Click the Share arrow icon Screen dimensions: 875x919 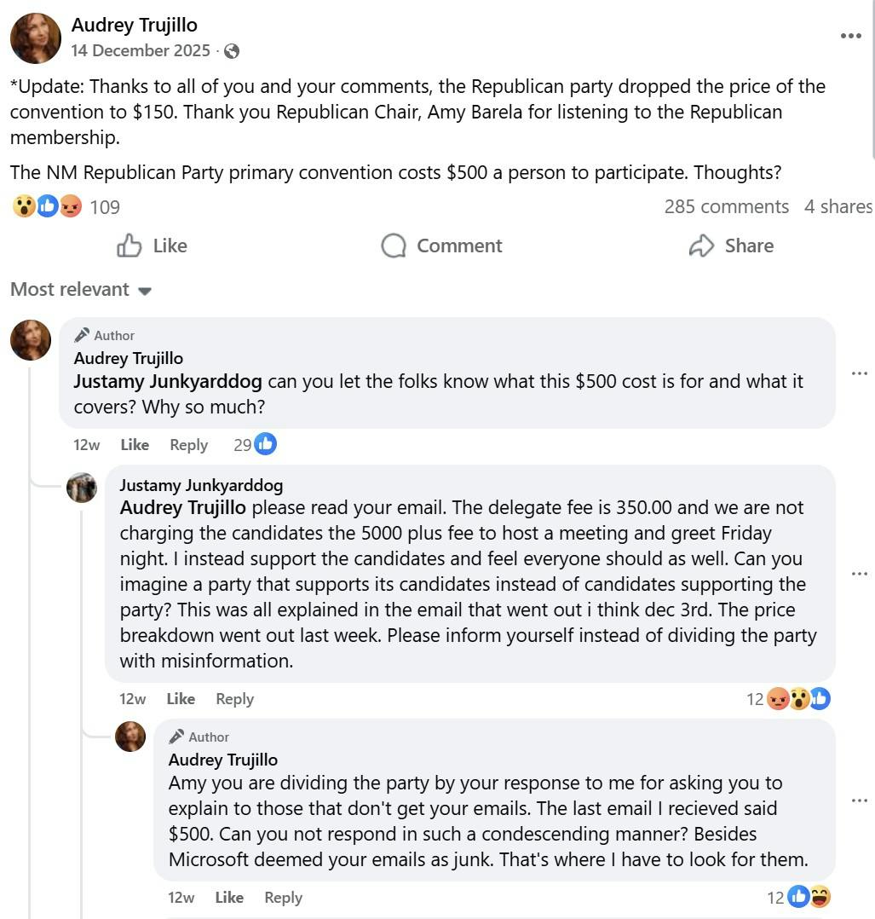coord(701,246)
